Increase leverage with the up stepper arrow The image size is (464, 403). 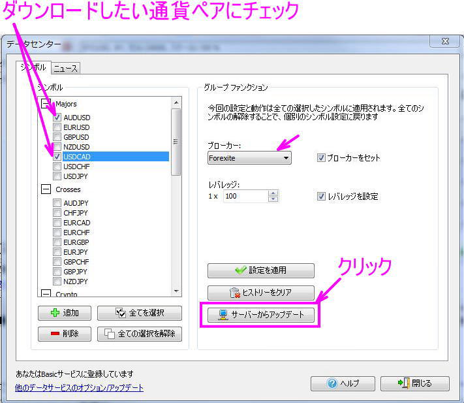(x=273, y=193)
